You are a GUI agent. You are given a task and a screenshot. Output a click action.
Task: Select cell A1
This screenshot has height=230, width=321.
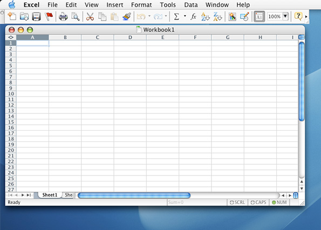32,43
